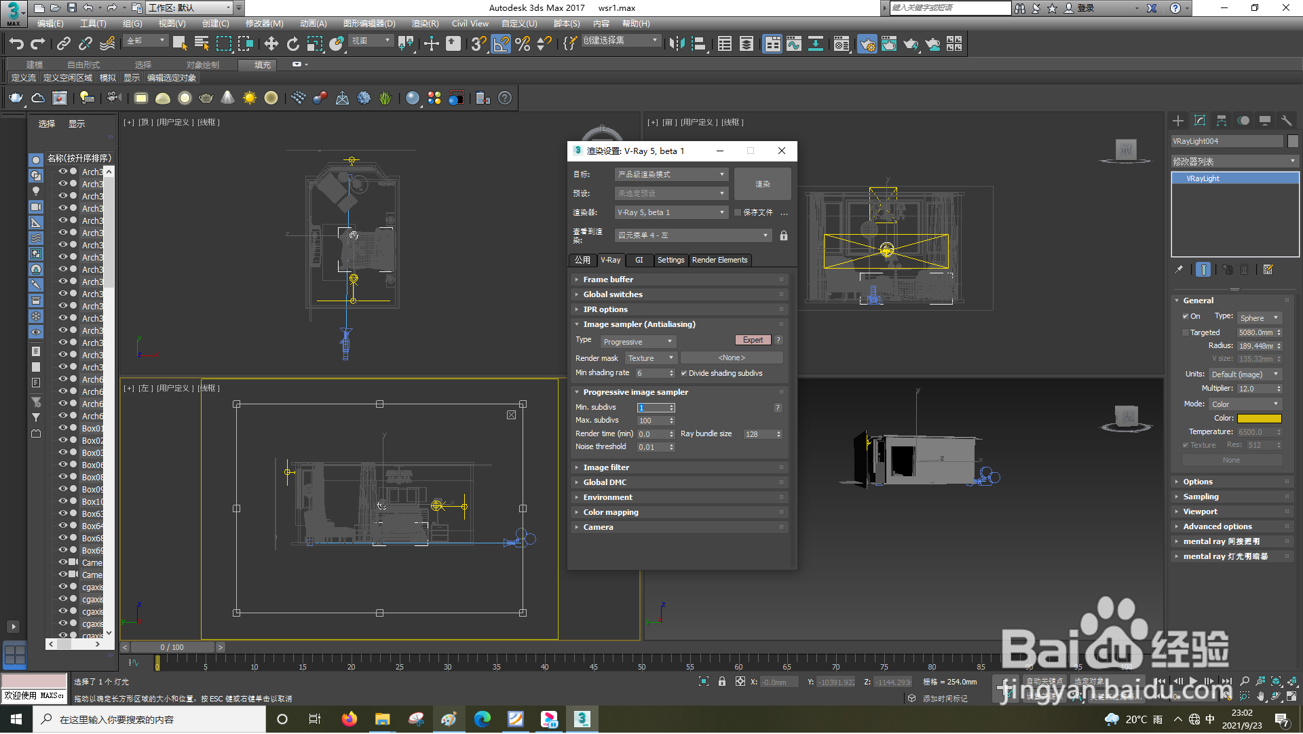Toggle visibility eye of Box10

pyautogui.click(x=62, y=501)
